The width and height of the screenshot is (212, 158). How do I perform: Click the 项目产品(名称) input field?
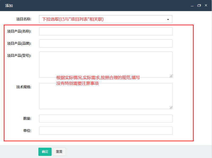point(106,31)
